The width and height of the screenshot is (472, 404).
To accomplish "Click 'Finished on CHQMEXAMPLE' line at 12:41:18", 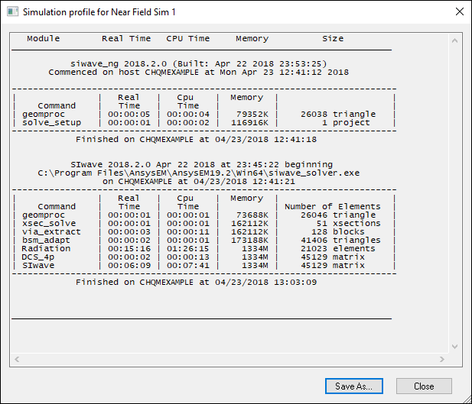I will (196, 140).
